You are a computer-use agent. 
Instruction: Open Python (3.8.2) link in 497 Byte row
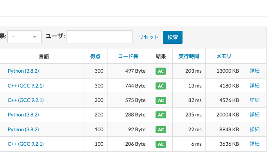click(23, 71)
